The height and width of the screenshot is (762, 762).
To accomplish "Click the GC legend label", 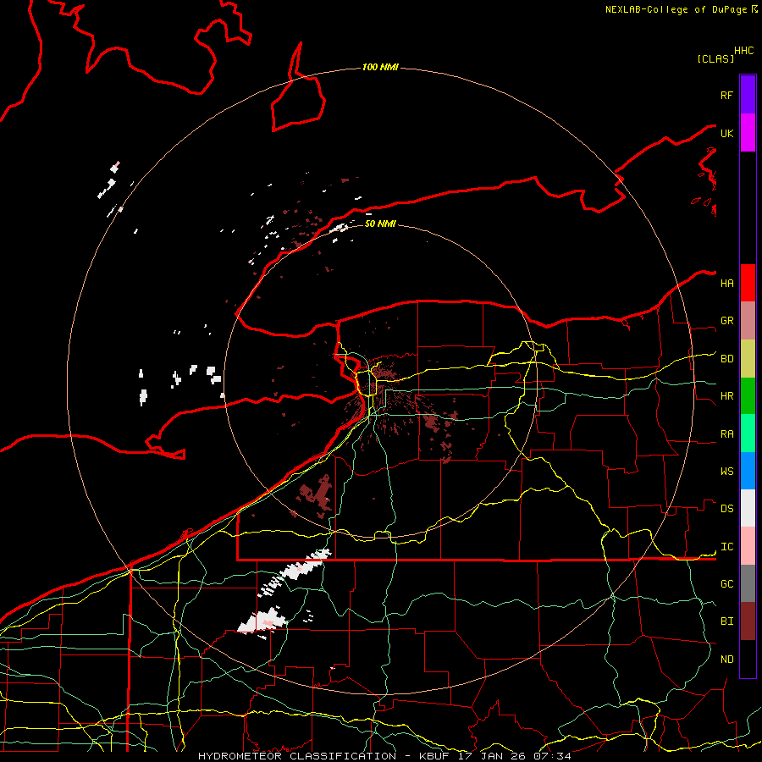I will [726, 584].
